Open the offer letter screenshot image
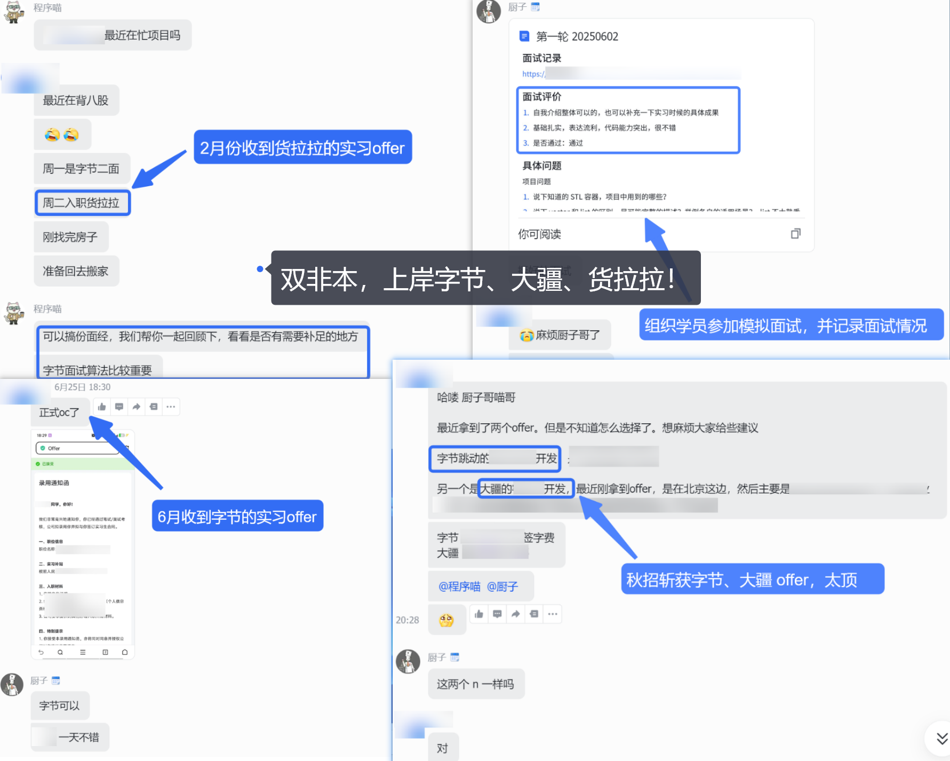This screenshot has width=950, height=761. (83, 544)
